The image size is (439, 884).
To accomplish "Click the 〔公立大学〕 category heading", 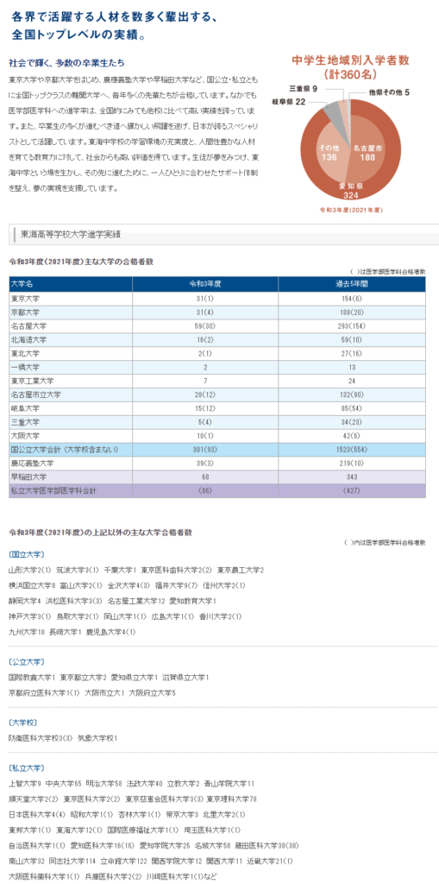I will point(27,661).
